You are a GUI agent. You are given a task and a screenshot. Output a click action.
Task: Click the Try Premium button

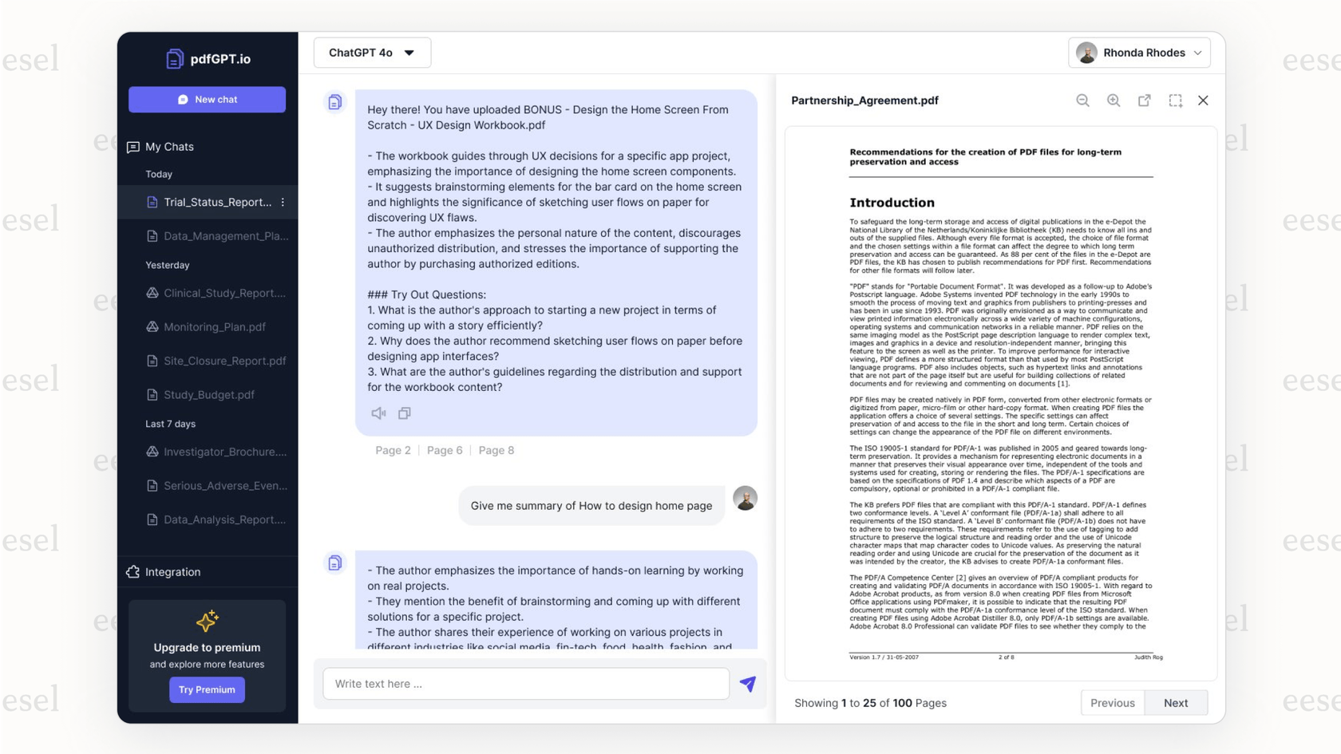coord(207,689)
